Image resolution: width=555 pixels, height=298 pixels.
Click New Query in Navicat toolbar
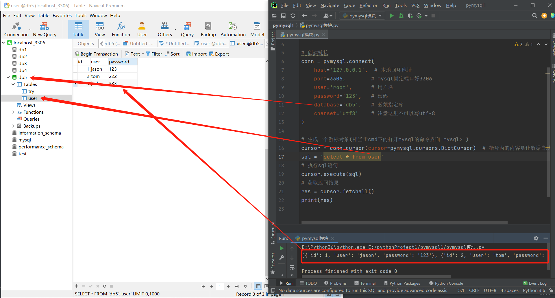pyautogui.click(x=45, y=30)
